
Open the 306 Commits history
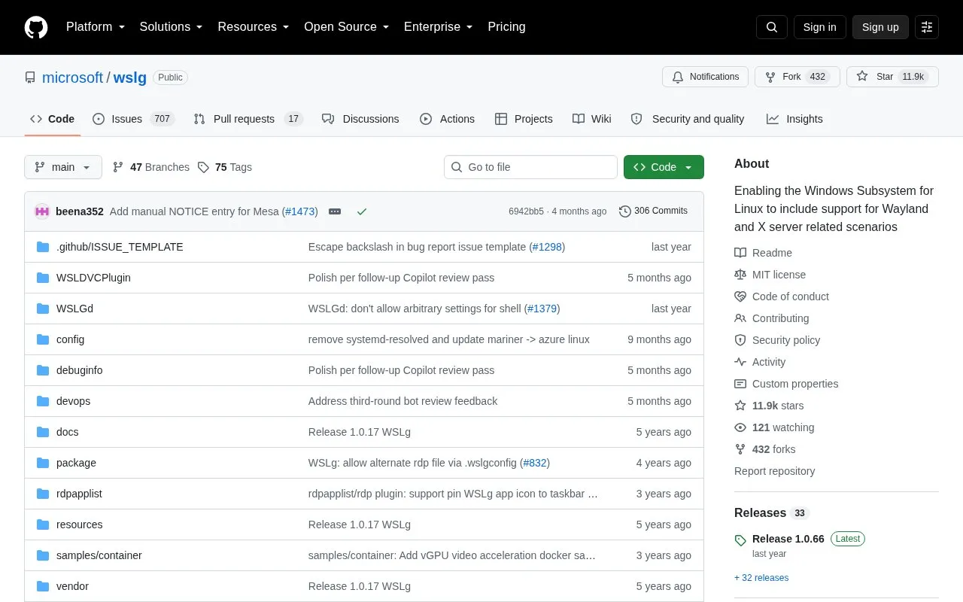(x=653, y=211)
